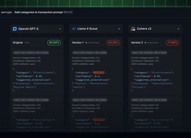Click the main branch label beside Original
The height and width of the screenshot is (138, 191).
[27, 43]
